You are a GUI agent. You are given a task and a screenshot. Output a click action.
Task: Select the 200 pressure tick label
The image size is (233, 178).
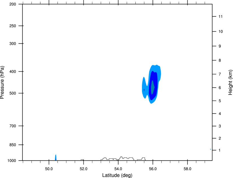(x=13, y=4)
